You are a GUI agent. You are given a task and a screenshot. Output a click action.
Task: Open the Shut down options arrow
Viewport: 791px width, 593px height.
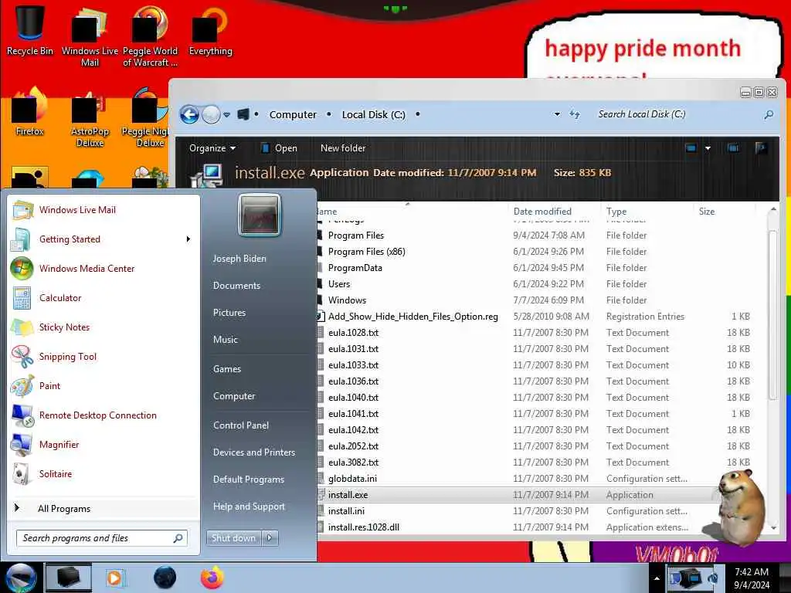click(x=270, y=538)
